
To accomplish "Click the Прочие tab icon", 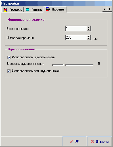I will [x=47, y=9].
